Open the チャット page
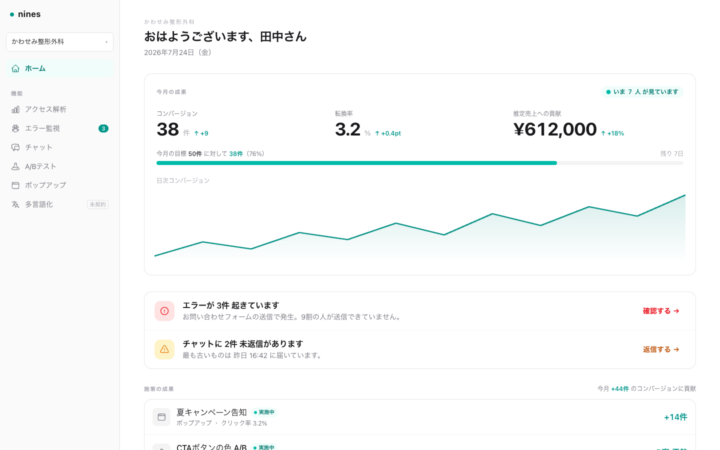This screenshot has width=720, height=450. tap(59, 147)
